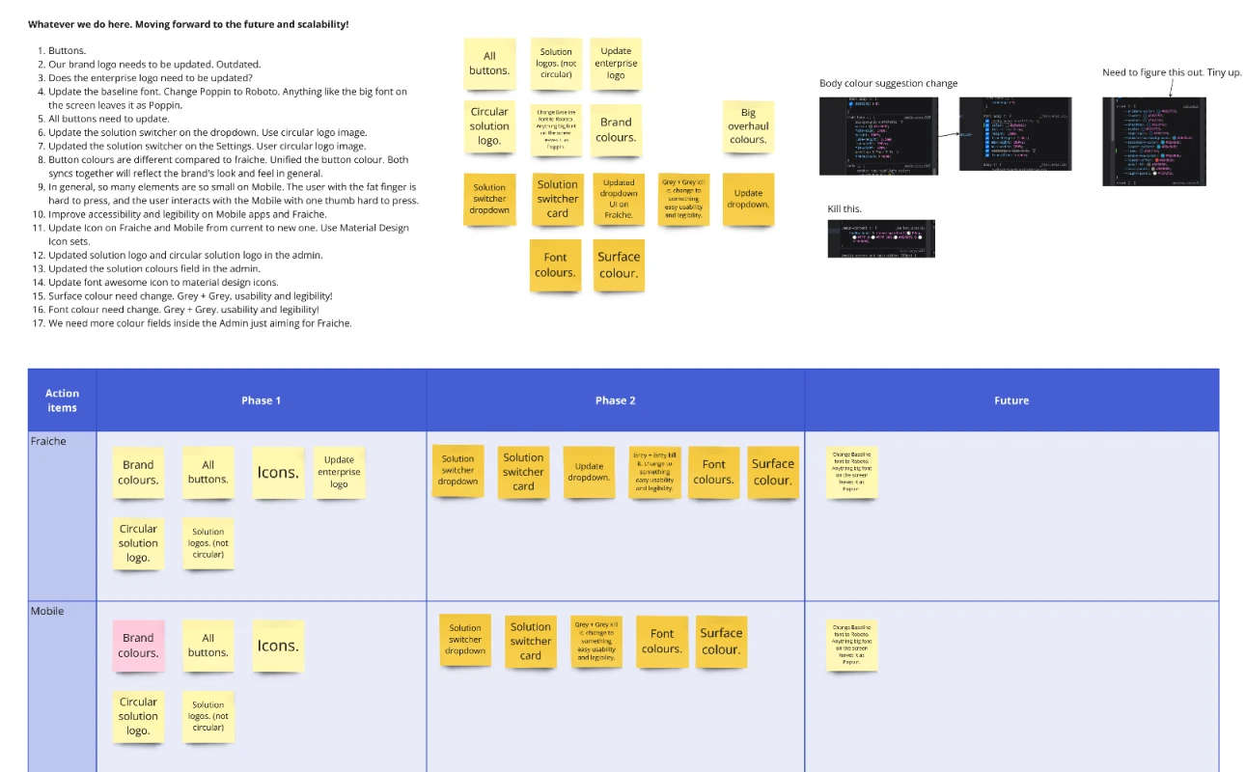This screenshot has height=772, width=1246.
Task: Open the code thumbnail below the arrow annotation
Action: (x=1154, y=141)
